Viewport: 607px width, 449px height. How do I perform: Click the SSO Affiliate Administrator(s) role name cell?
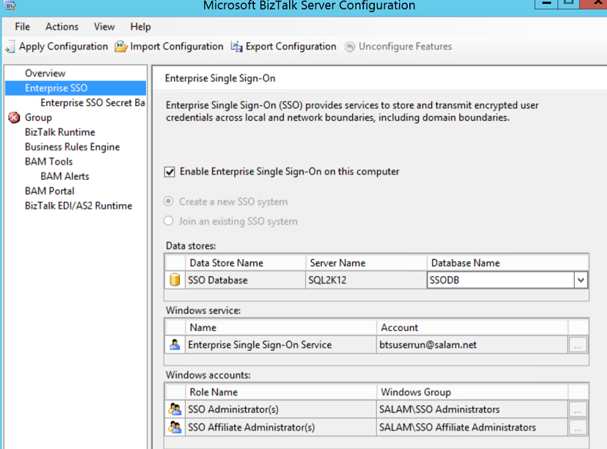tap(281, 427)
